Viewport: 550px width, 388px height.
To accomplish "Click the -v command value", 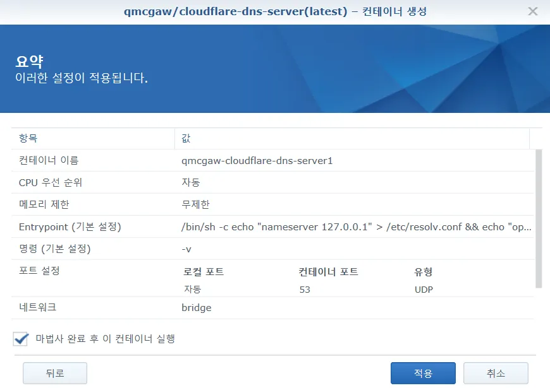I will click(x=186, y=249).
